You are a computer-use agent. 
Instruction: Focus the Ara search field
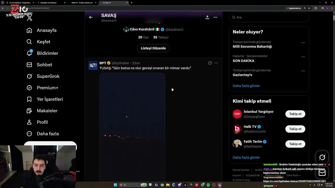point(269,17)
